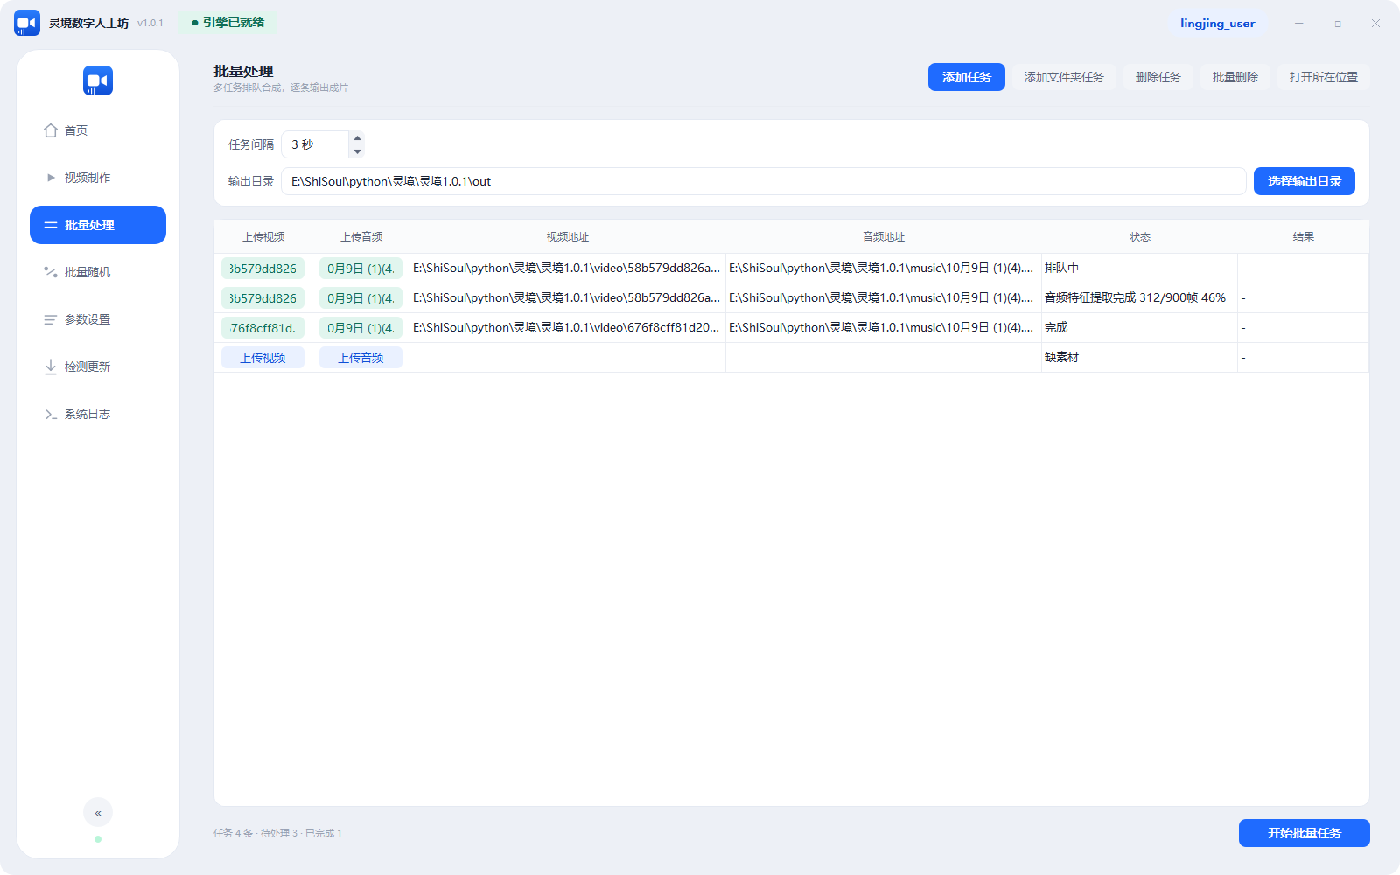The height and width of the screenshot is (875, 1400).
Task: Click 批量删除 batch delete button
Action: [x=1235, y=77]
